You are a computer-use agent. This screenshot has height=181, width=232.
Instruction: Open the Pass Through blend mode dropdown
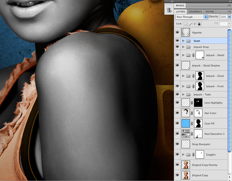(x=191, y=17)
